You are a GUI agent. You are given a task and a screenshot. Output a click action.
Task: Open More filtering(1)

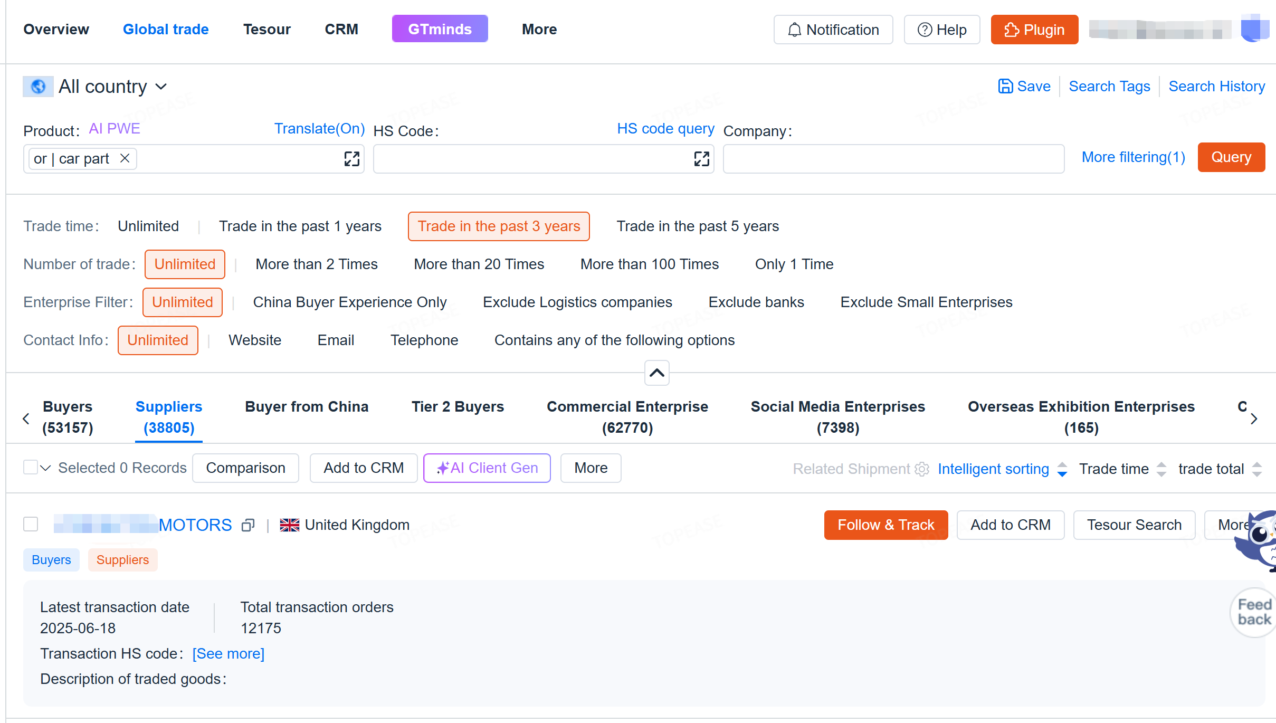coord(1134,157)
